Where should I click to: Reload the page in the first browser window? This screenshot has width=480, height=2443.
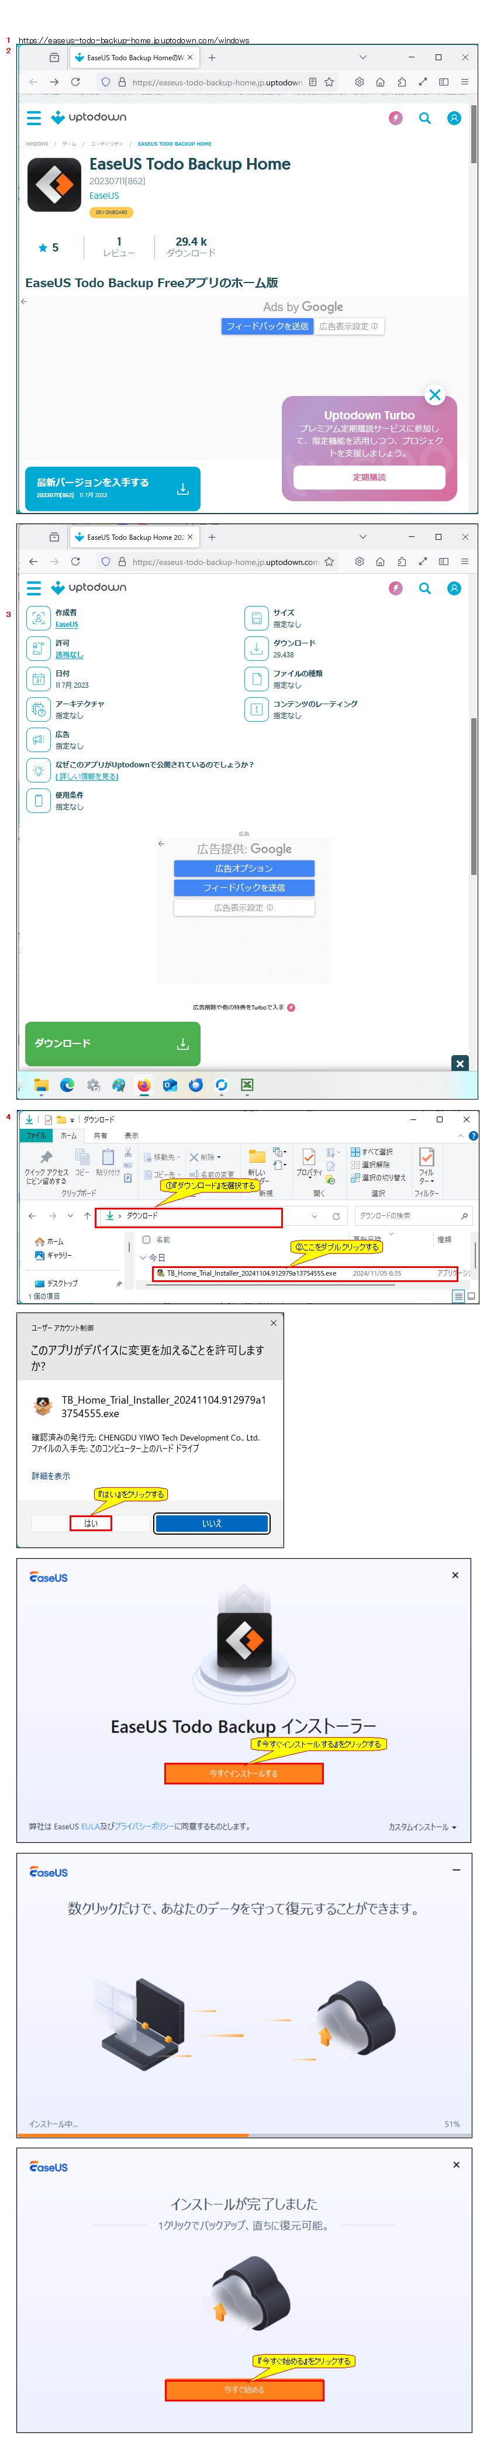75,82
